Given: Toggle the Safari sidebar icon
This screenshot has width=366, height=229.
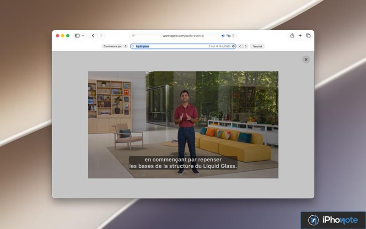Looking at the screenshot, I should pyautogui.click(x=77, y=36).
